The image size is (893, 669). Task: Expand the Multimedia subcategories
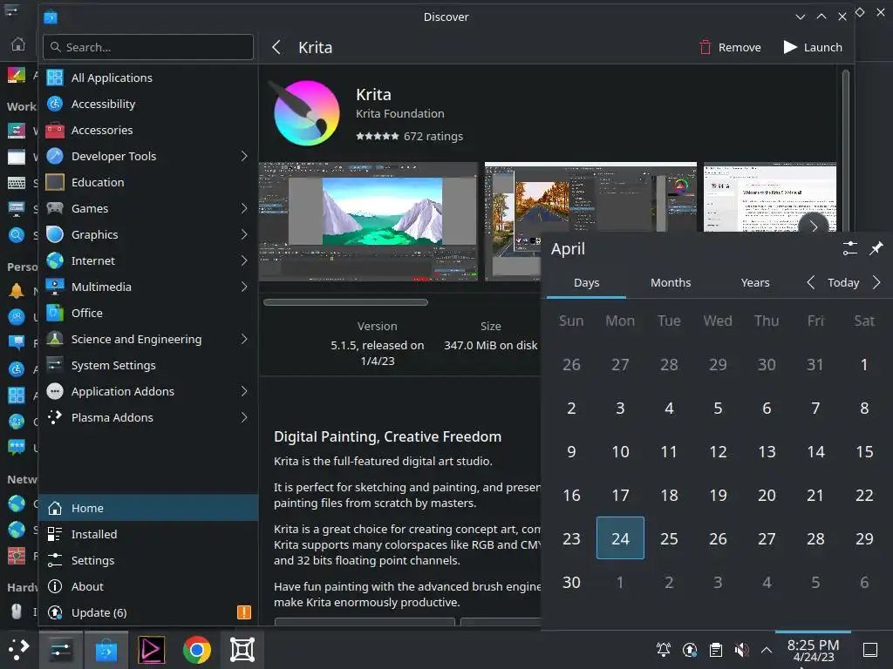[x=244, y=287]
